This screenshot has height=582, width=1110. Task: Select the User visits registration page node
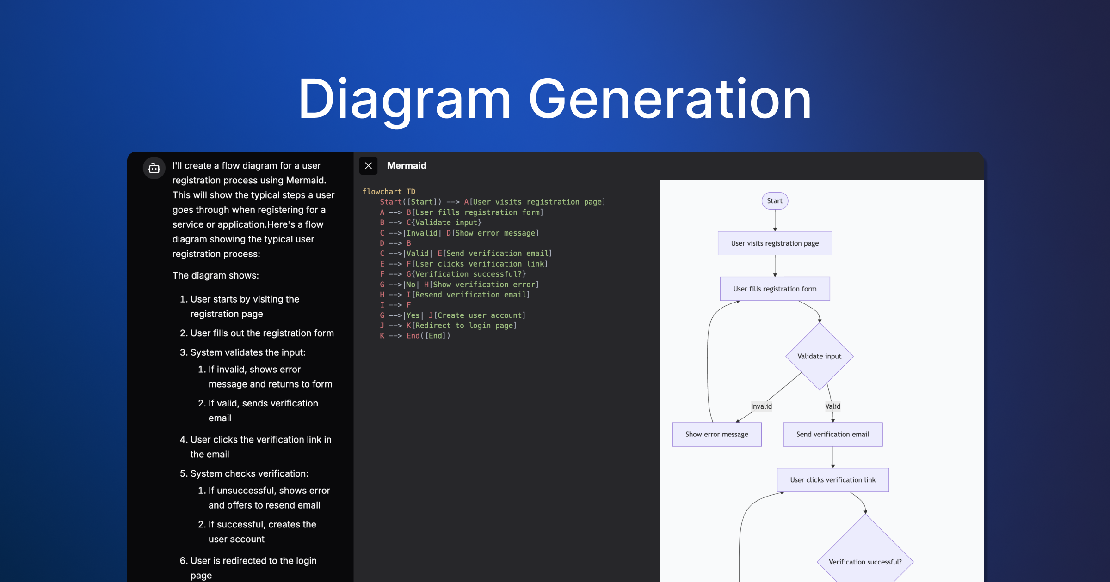pyautogui.click(x=775, y=243)
